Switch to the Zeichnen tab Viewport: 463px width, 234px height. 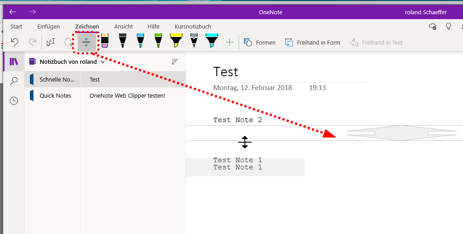coord(87,27)
